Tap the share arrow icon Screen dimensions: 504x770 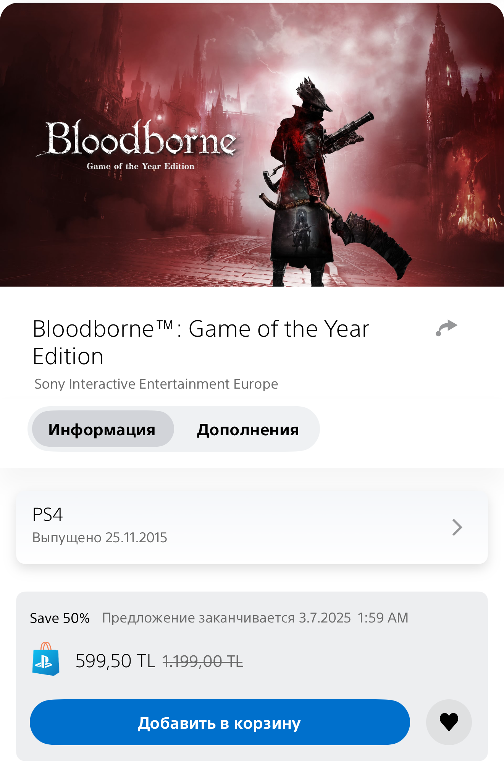click(x=446, y=328)
